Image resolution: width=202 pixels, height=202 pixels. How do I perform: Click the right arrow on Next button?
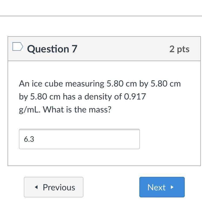click(172, 187)
